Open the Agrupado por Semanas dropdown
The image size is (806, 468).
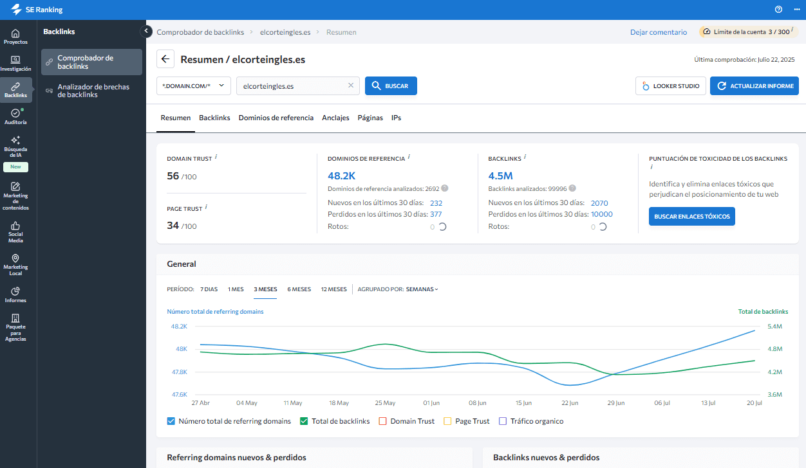pyautogui.click(x=422, y=289)
